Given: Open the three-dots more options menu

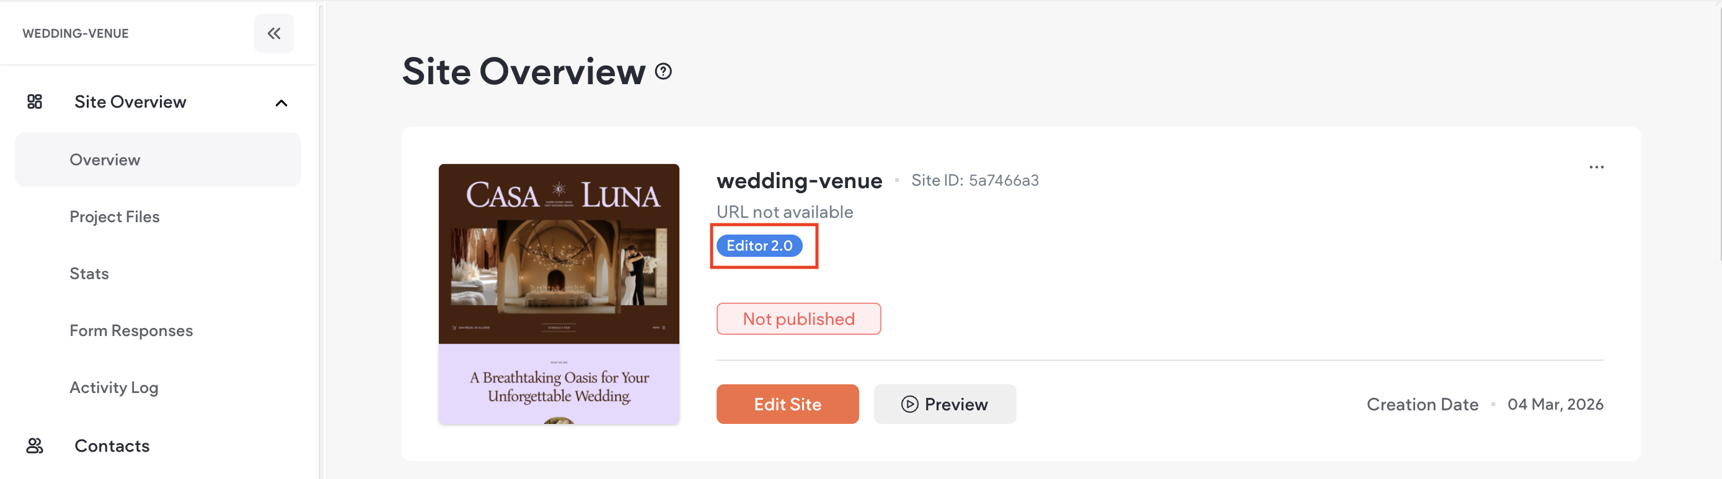Looking at the screenshot, I should [x=1596, y=166].
